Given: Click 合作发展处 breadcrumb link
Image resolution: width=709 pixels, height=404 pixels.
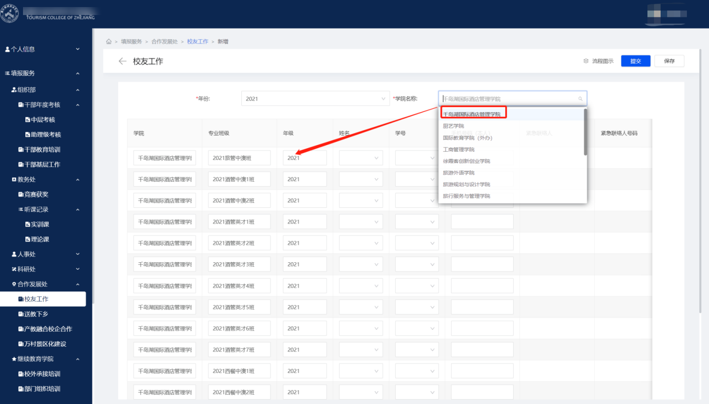Looking at the screenshot, I should tap(164, 42).
